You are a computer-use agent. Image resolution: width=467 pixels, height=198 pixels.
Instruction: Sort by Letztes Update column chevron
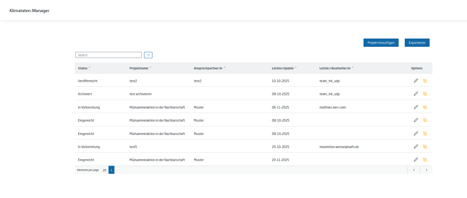coord(296,67)
